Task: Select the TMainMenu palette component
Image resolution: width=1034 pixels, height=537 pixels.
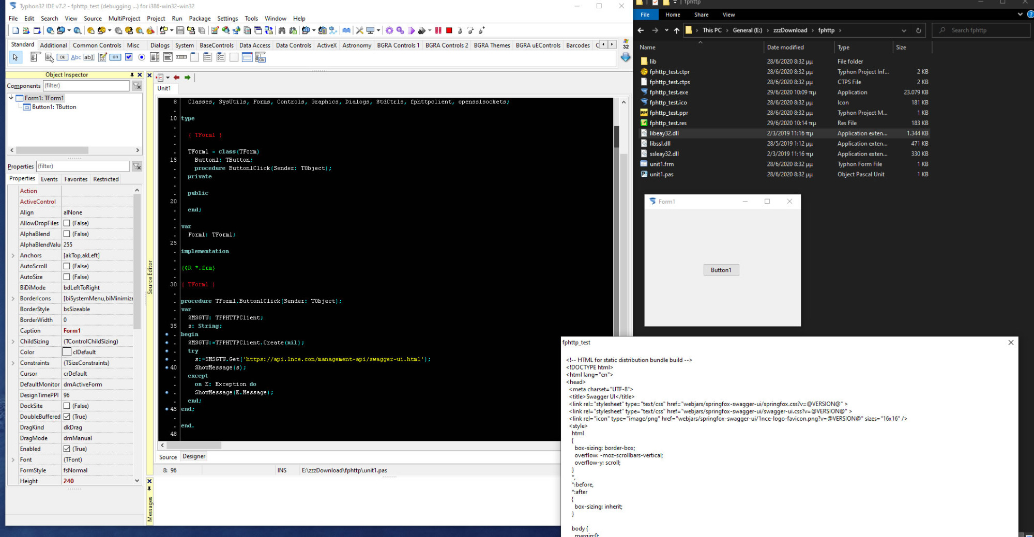Action: [35, 57]
